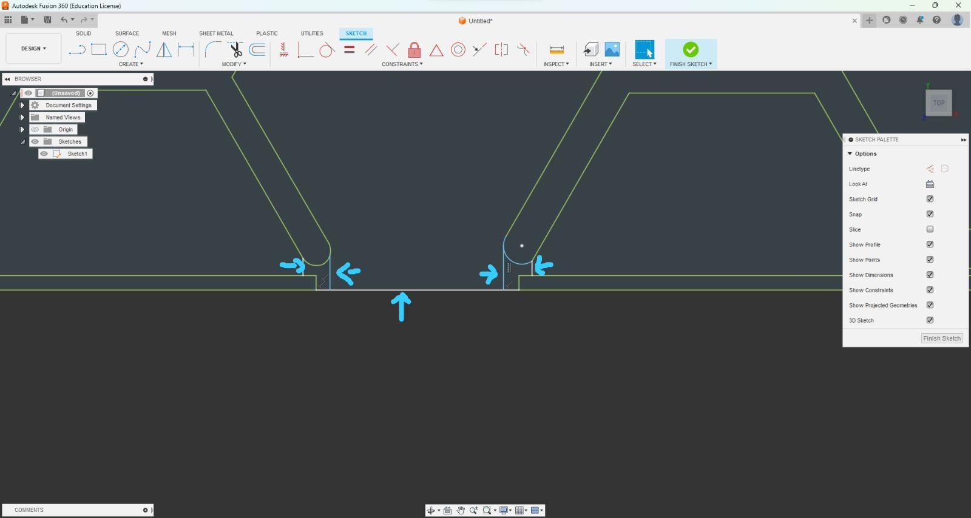Viewport: 971px width, 518px height.
Task: Open the SELECT dropdown menu
Action: point(645,64)
